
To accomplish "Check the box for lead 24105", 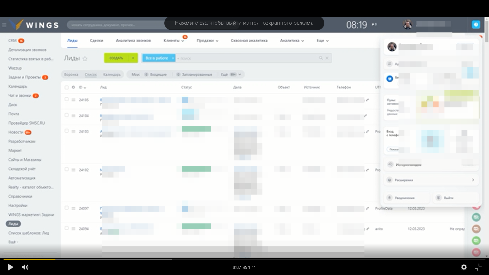I will 67,99.
